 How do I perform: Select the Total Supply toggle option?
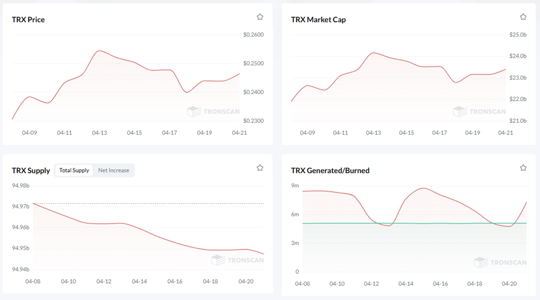pyautogui.click(x=74, y=170)
